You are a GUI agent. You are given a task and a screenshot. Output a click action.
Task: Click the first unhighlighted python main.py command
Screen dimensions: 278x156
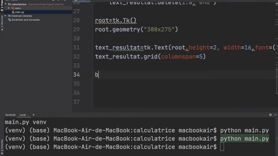[245, 130]
